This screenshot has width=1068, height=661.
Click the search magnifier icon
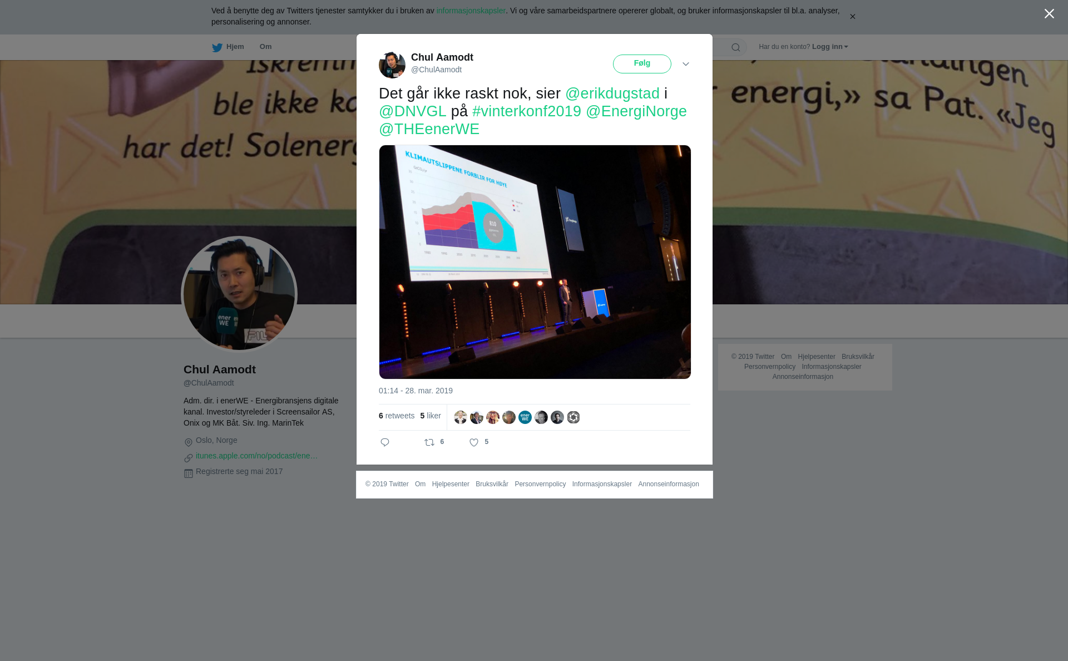pyautogui.click(x=736, y=47)
